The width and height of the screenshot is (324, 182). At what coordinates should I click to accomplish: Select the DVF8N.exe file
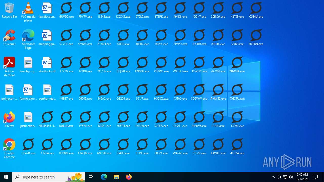[x=256, y=38]
